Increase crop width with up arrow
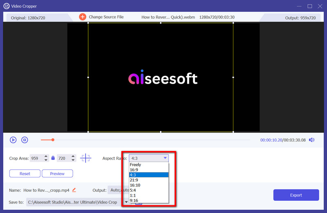327x213 pixels. pos(45,156)
